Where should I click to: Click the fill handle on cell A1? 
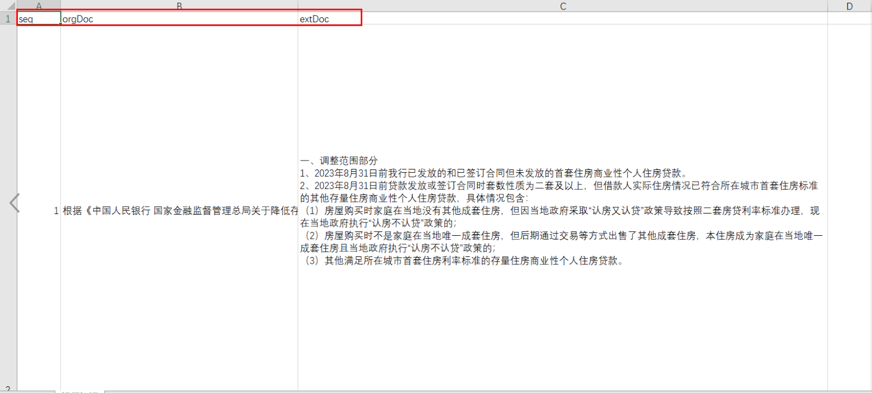pyautogui.click(x=60, y=24)
